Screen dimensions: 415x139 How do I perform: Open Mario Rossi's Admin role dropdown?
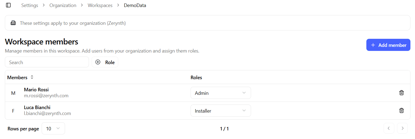point(220,93)
